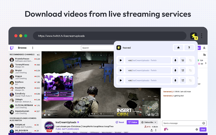Open the 4saved extension icon in browser toolbar
Image resolution: width=216 pixels, height=135 pixels.
[x=194, y=36]
